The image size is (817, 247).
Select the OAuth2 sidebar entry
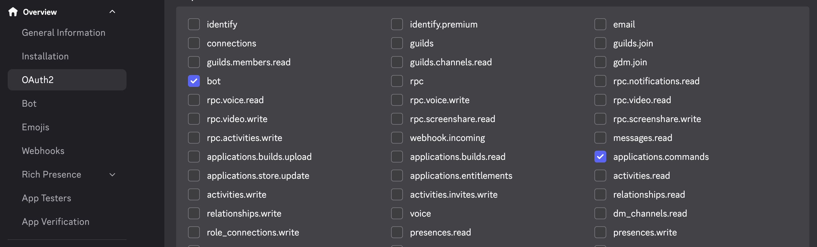click(x=38, y=79)
